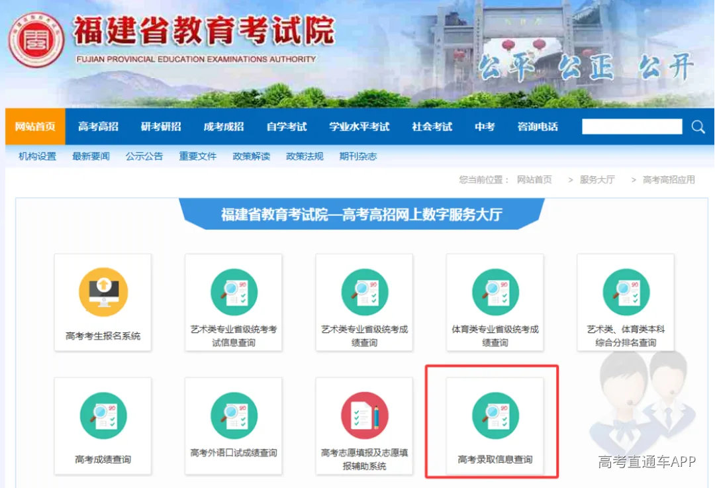Click the Fujian Education Examinations Authority seal logo
Image resolution: width=715 pixels, height=488 pixels.
[x=36, y=40]
